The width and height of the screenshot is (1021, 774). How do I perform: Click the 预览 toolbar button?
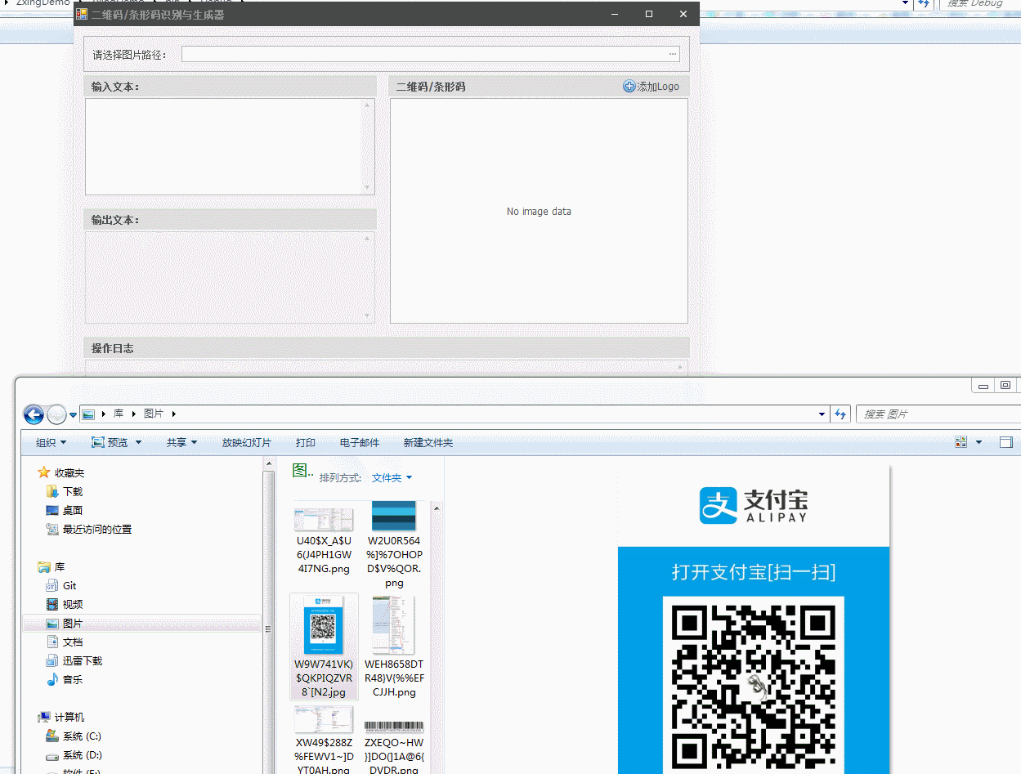[x=110, y=442]
